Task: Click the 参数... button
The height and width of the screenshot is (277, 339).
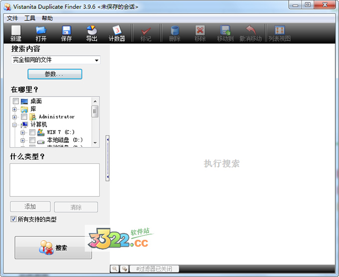Action: 55,74
